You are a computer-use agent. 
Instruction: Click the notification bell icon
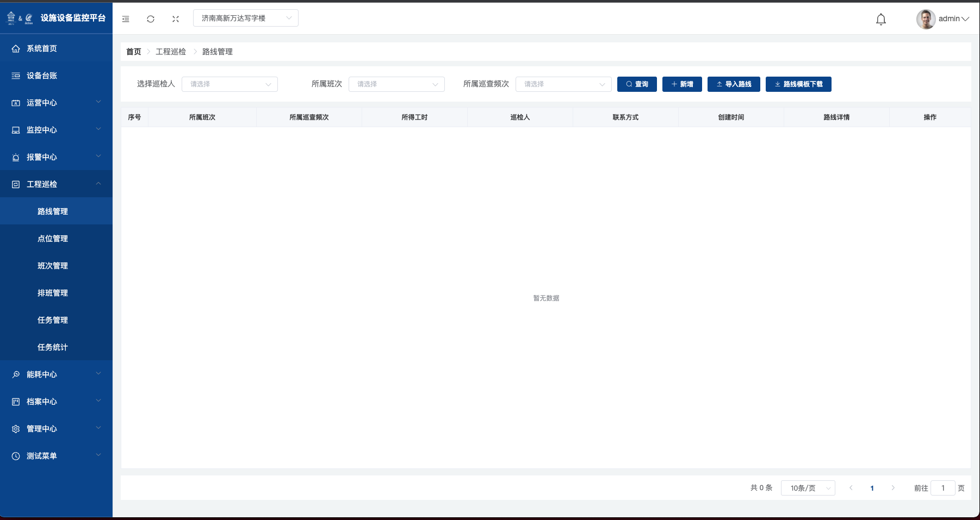pyautogui.click(x=880, y=20)
